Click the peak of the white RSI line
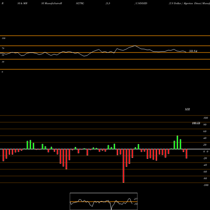This screenshot has width=210, height=210. (x=135, y=46)
